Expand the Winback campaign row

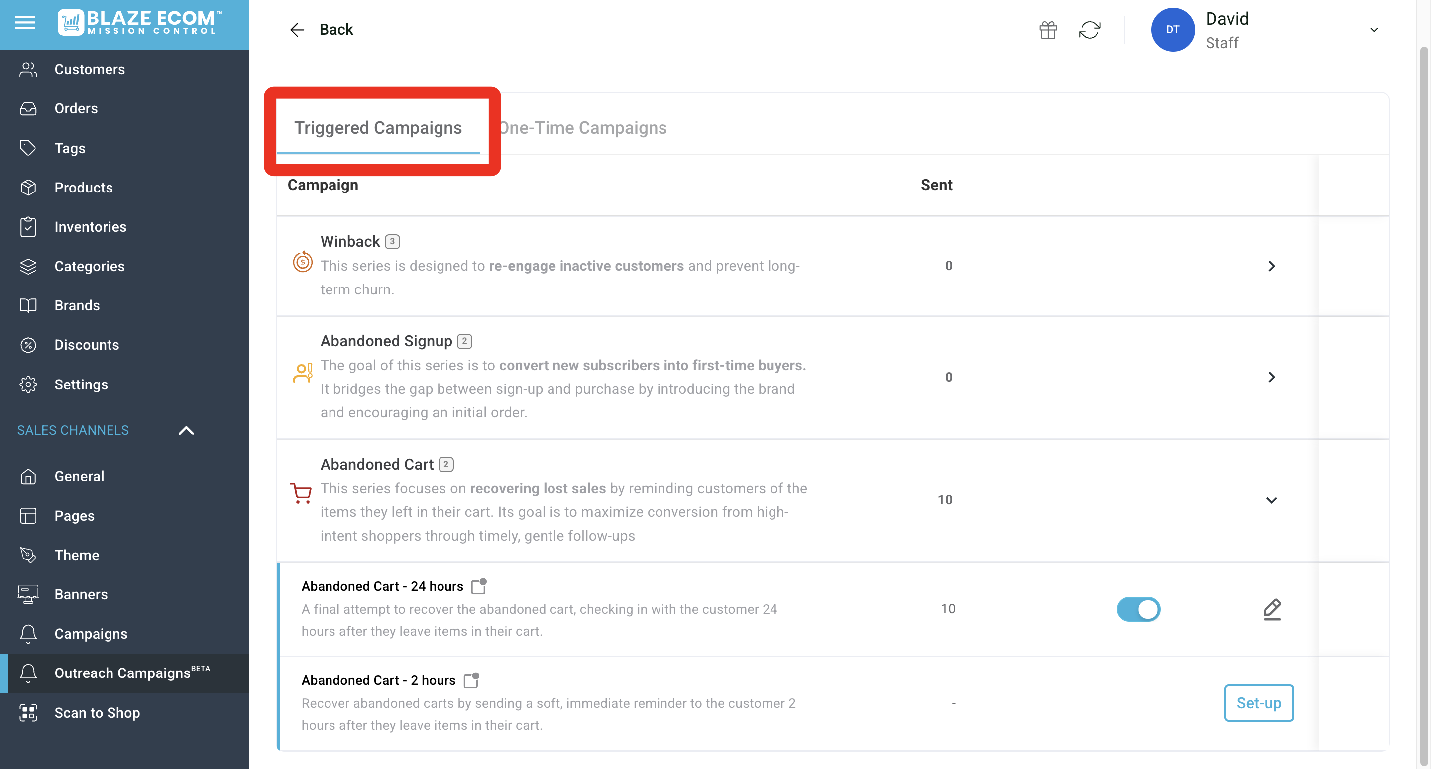point(1271,266)
